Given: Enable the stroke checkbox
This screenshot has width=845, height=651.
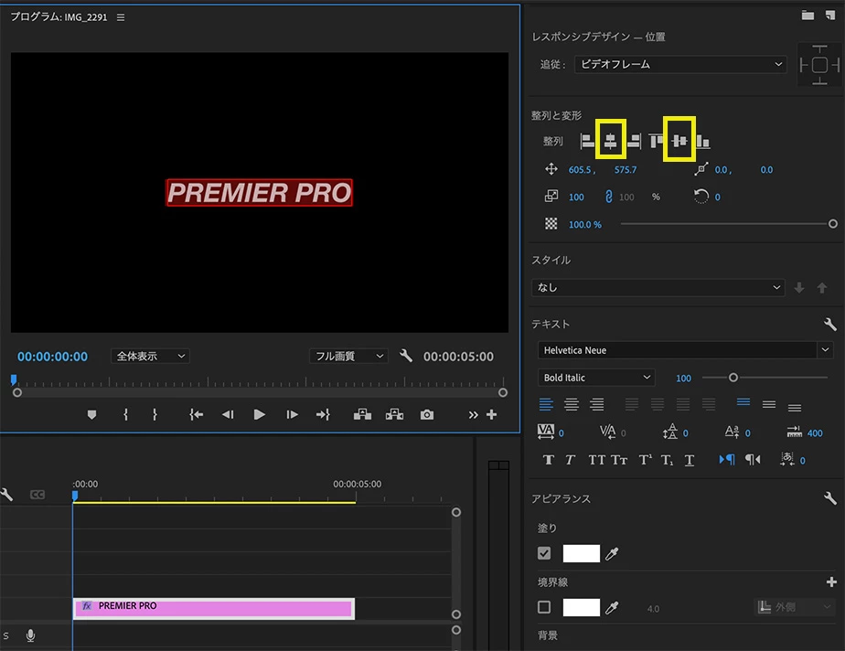Looking at the screenshot, I should 544,607.
